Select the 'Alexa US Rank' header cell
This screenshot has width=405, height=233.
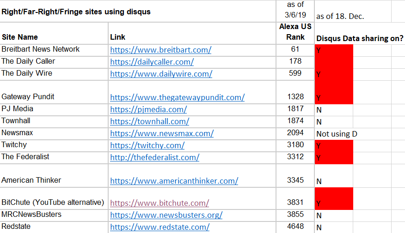tap(295, 33)
